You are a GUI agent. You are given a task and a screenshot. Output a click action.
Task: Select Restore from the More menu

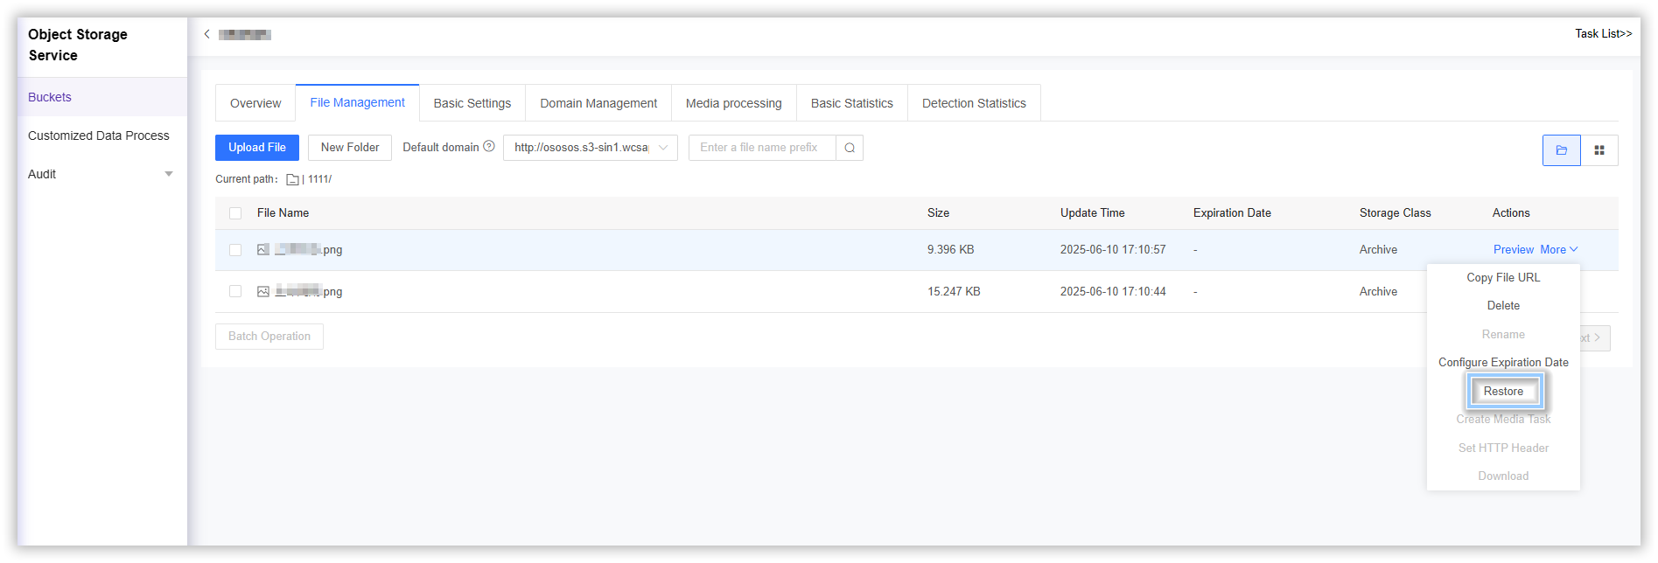tap(1503, 392)
